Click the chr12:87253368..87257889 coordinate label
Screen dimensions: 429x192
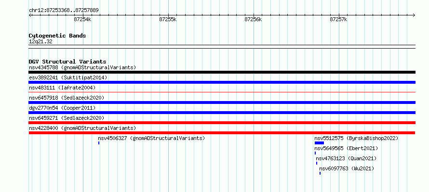[x=64, y=11]
